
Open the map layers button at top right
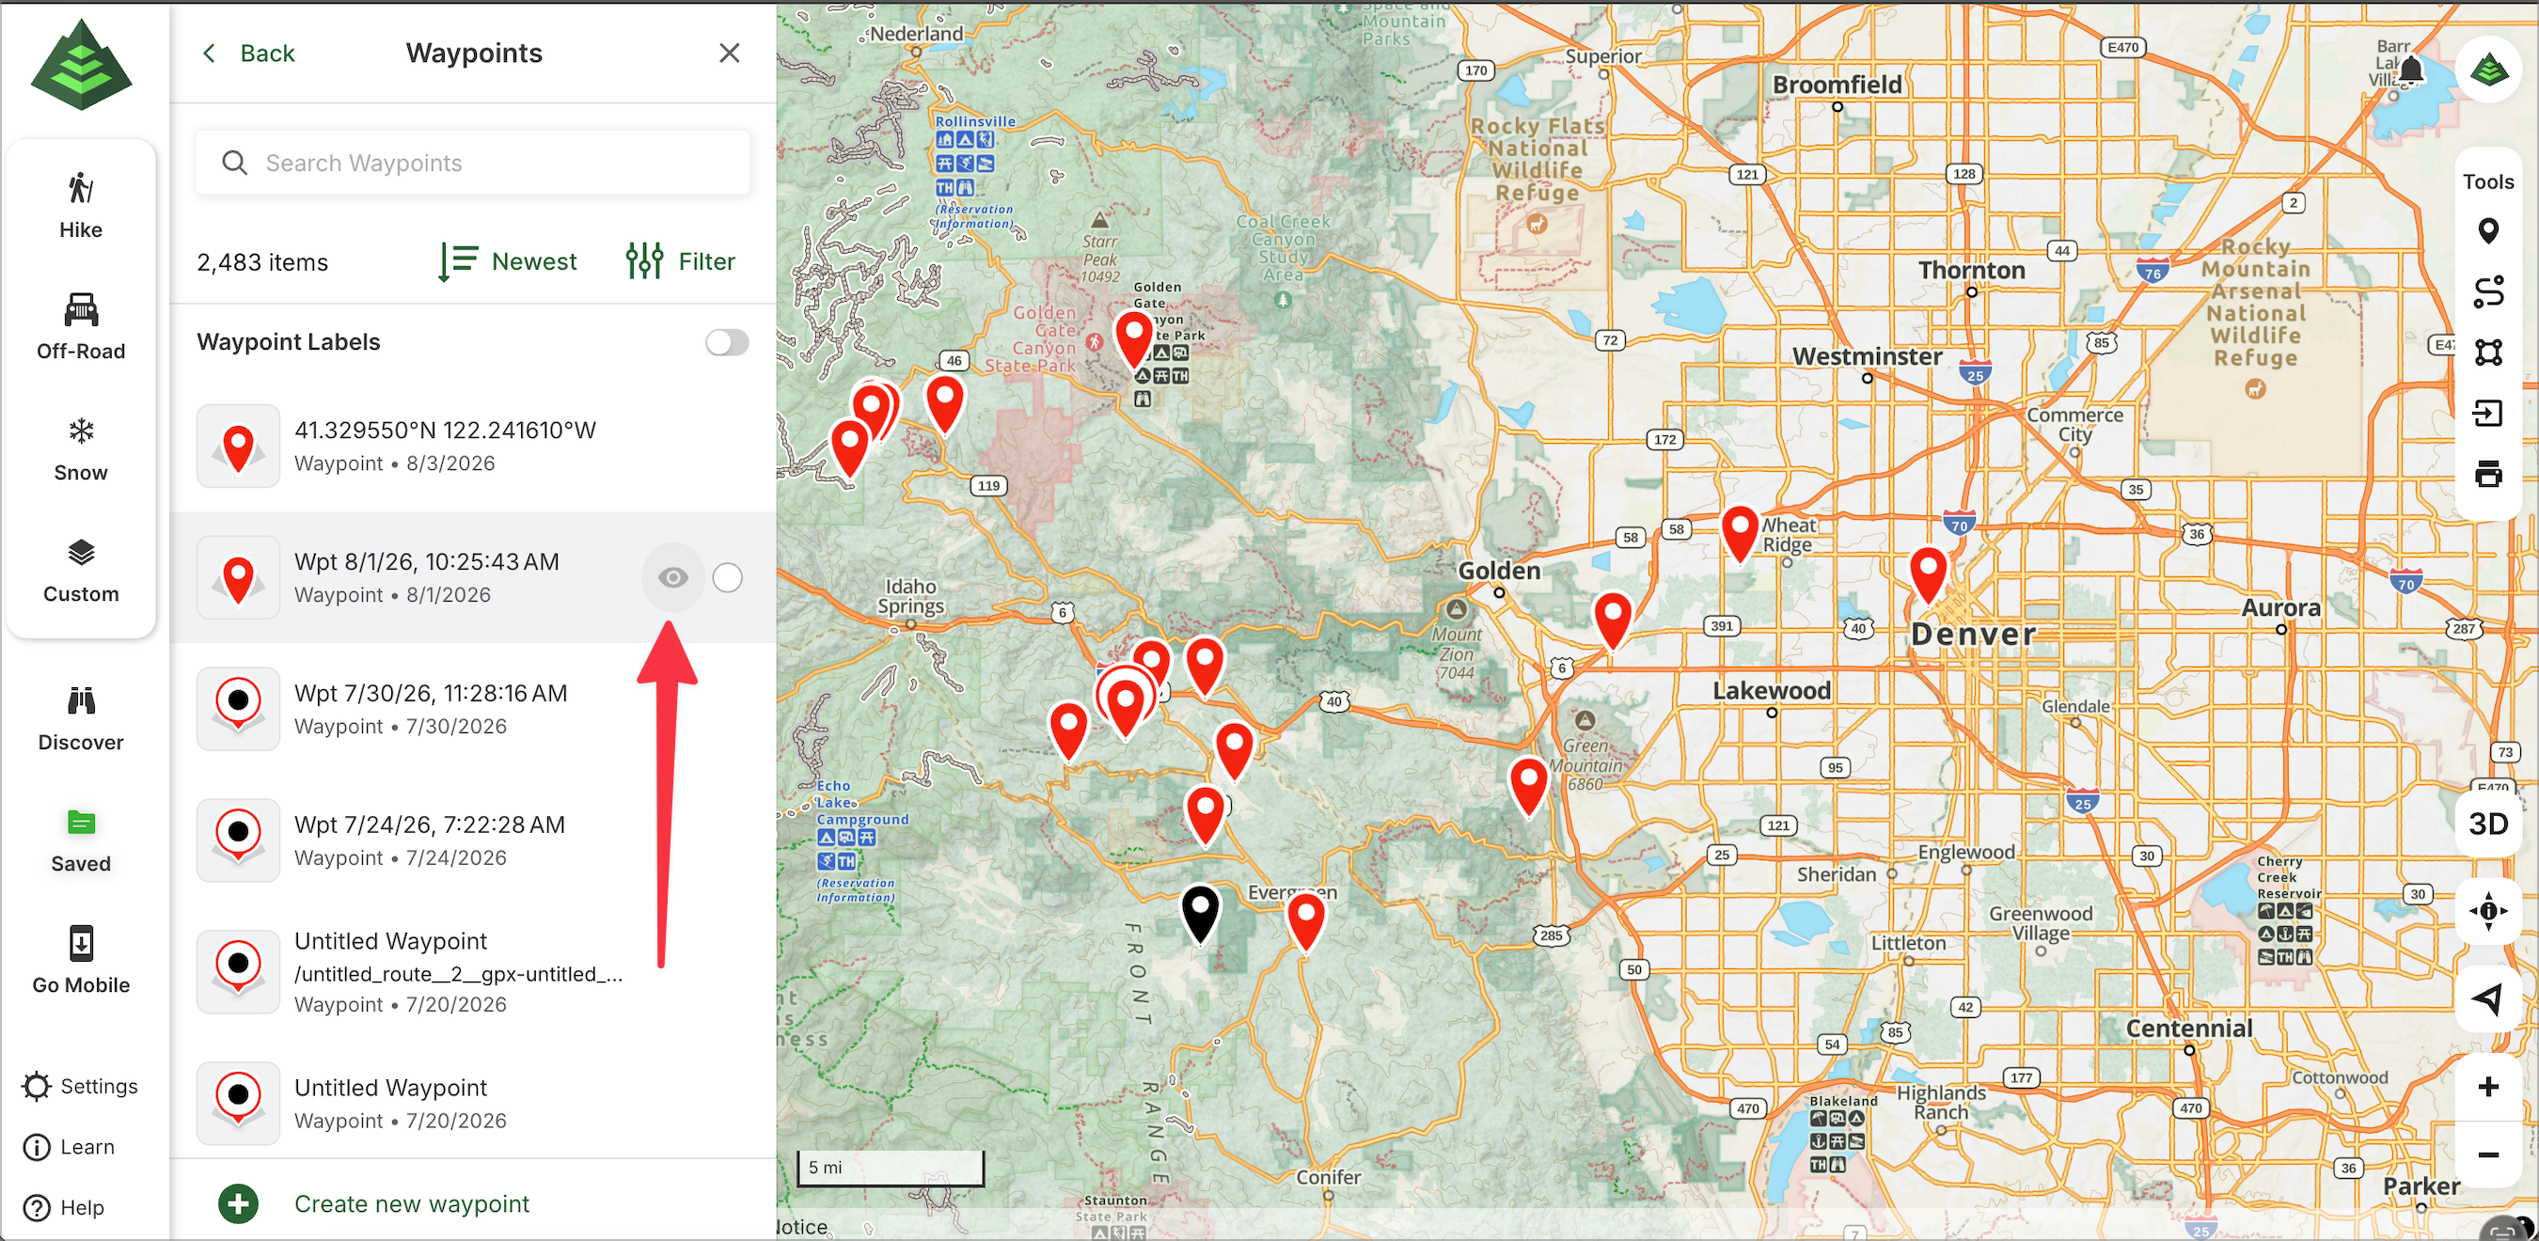coord(2489,70)
